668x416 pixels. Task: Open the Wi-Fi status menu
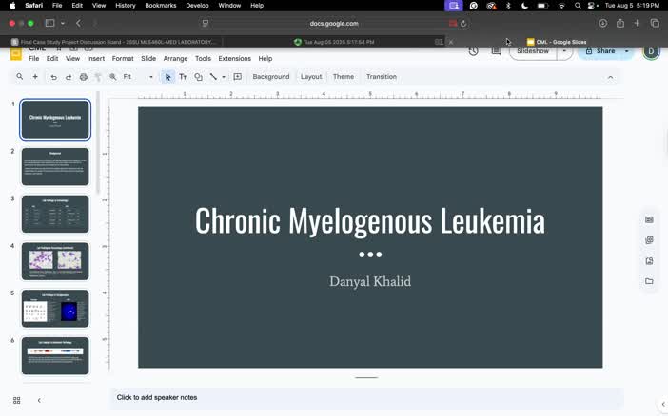point(561,6)
